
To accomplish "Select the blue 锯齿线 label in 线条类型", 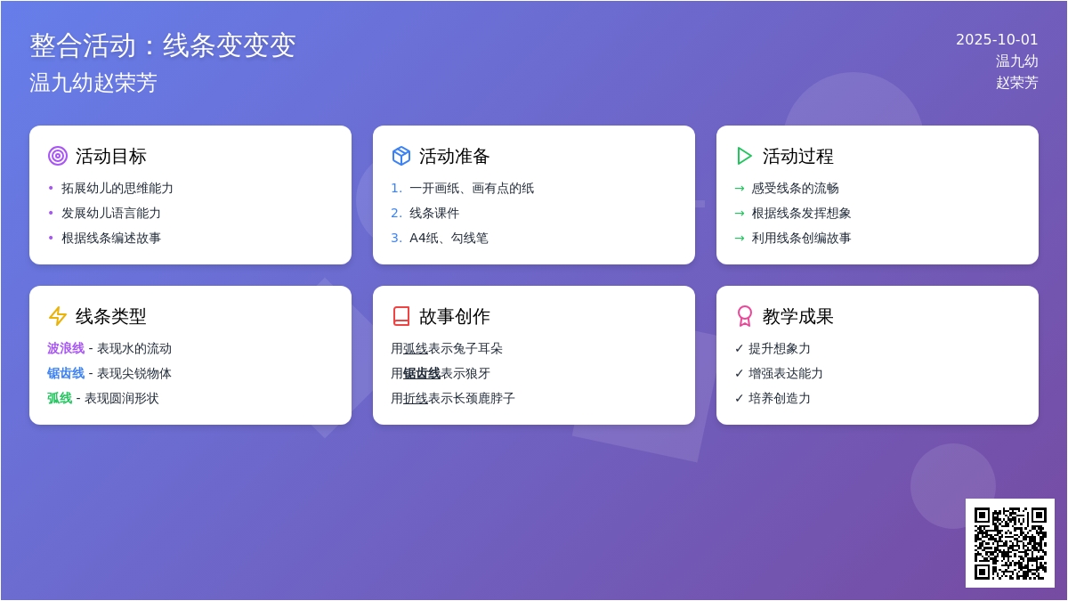I will click(66, 373).
